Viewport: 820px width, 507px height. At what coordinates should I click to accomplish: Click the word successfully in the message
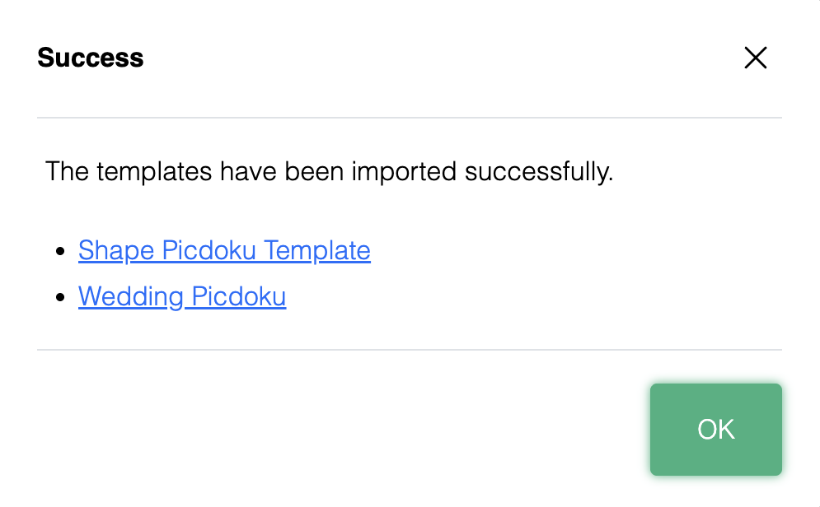click(539, 171)
